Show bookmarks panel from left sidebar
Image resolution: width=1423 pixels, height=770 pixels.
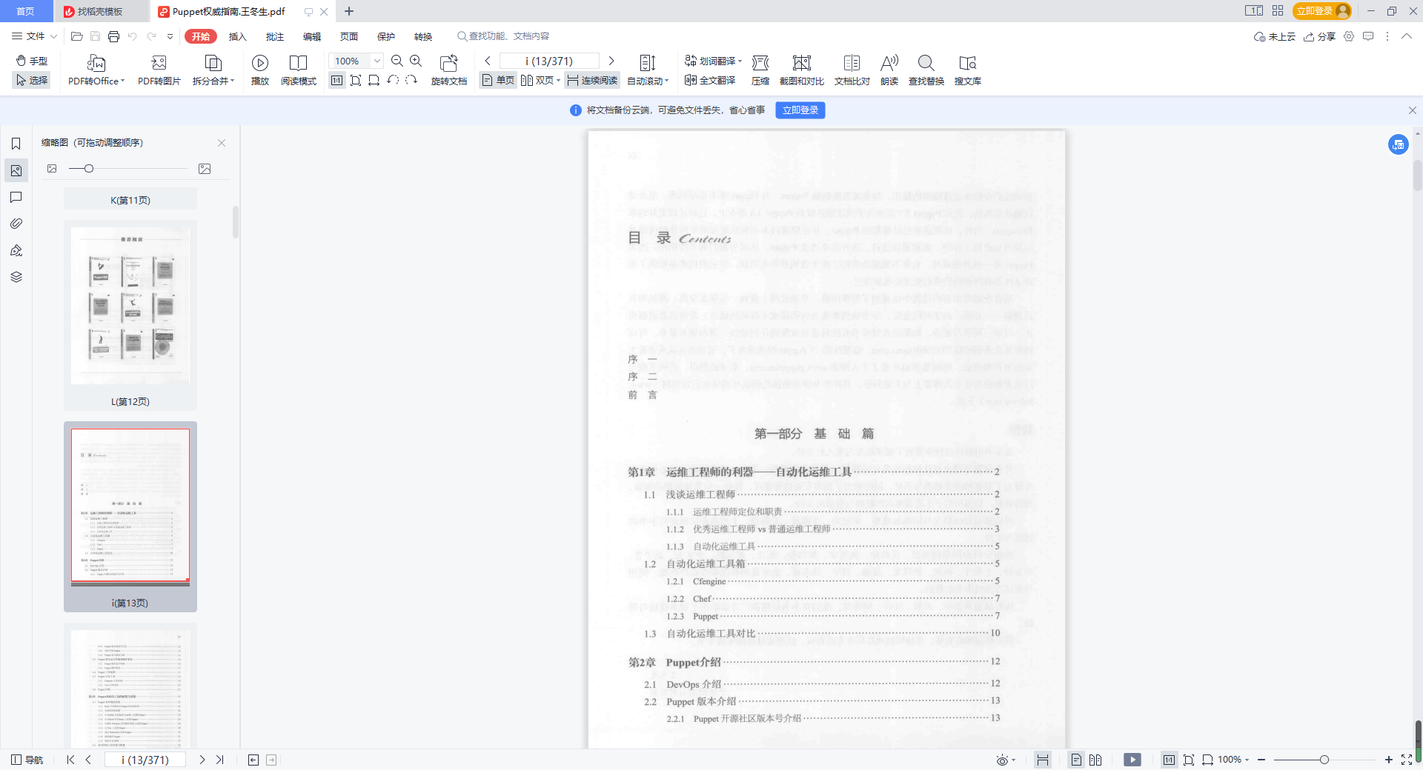16,144
